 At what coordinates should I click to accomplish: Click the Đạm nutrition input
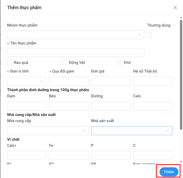coord(27,106)
